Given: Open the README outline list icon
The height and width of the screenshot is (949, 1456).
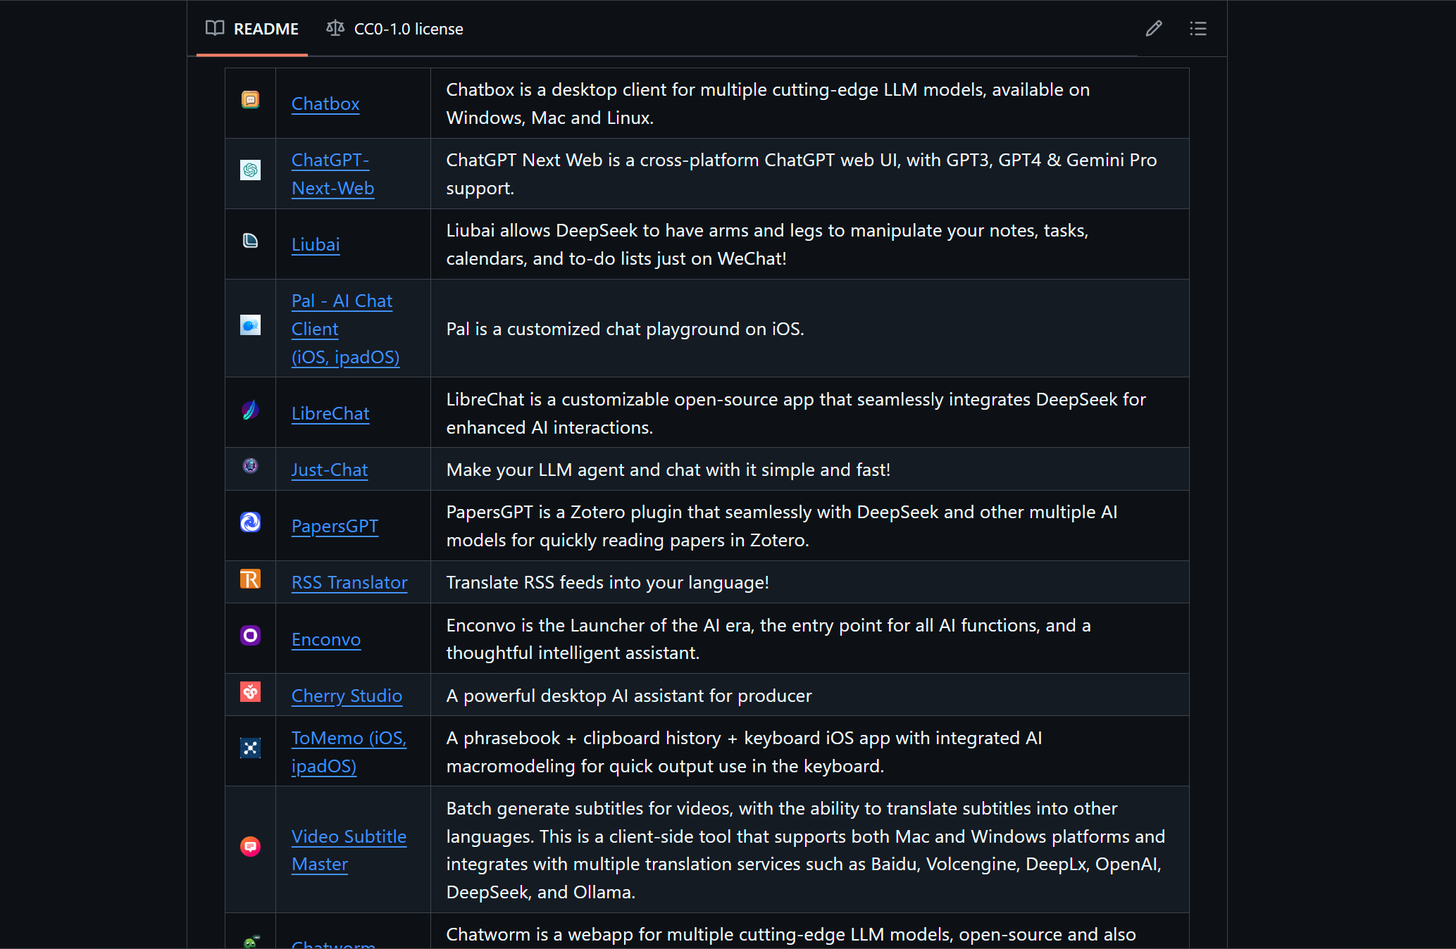Looking at the screenshot, I should point(1198,29).
